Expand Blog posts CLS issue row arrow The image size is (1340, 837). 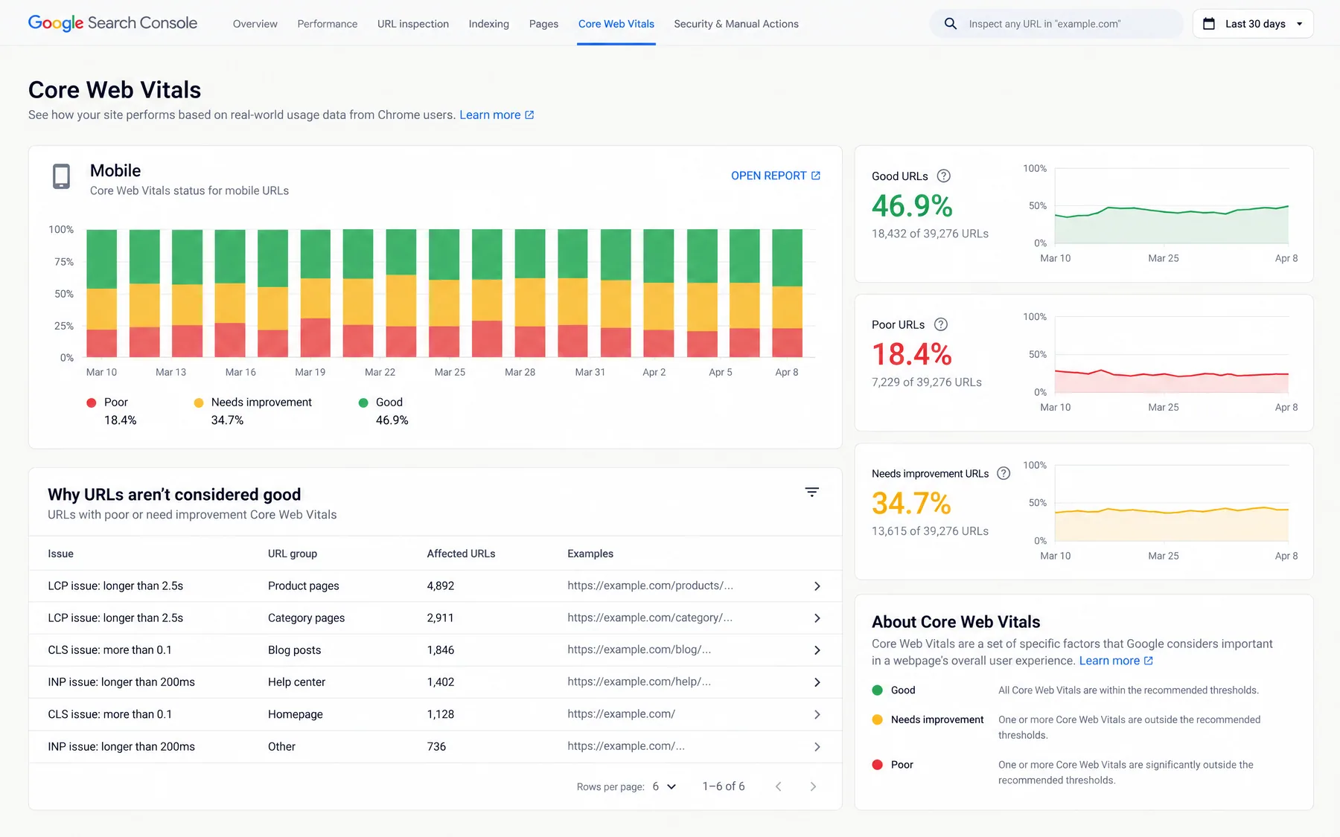coord(817,650)
